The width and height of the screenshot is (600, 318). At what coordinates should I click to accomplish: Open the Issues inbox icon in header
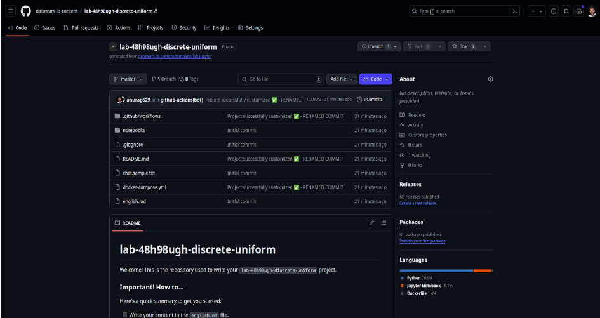pos(554,11)
